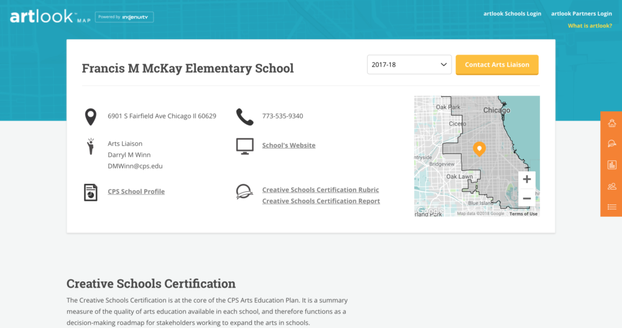
Task: Open School's Website link
Action: click(289, 145)
